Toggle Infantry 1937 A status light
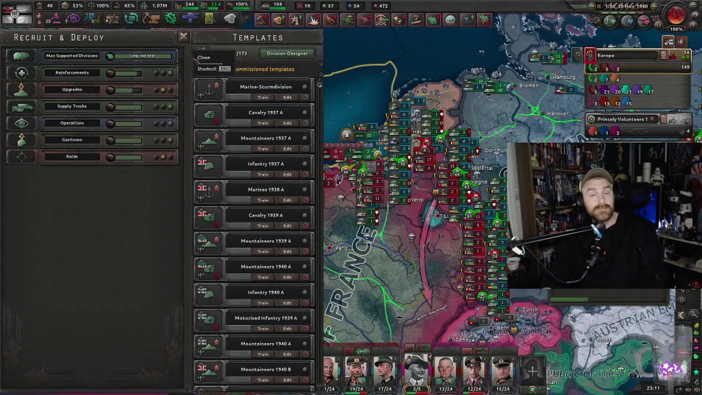The image size is (702, 395). click(305, 164)
